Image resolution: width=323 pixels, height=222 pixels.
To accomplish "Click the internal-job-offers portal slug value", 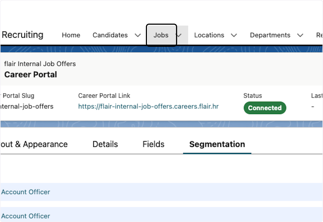I will [27, 107].
